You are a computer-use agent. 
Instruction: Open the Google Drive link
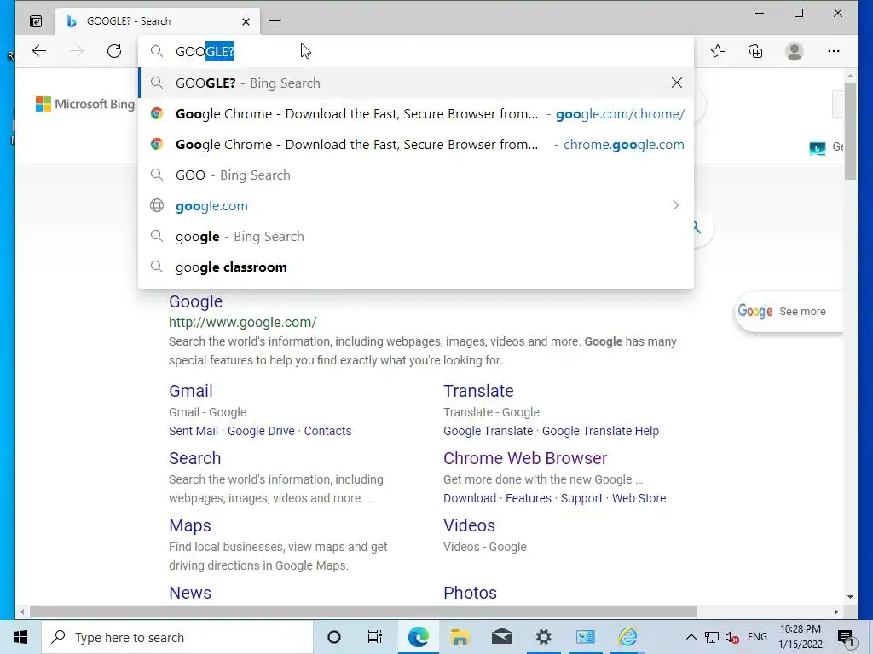261,431
